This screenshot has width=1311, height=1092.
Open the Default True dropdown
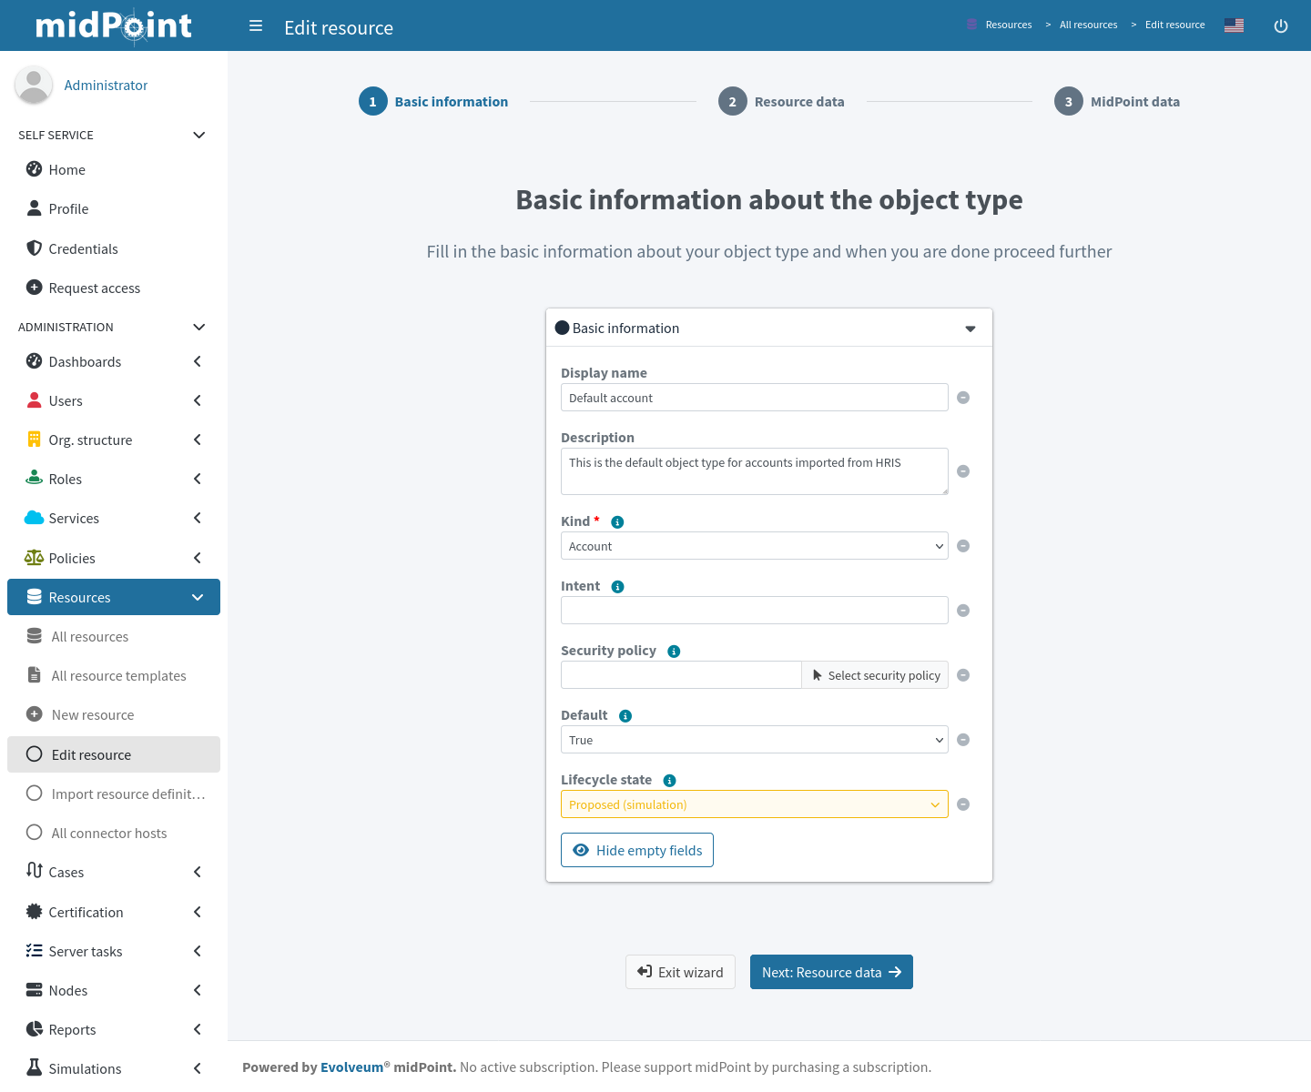[x=754, y=740]
